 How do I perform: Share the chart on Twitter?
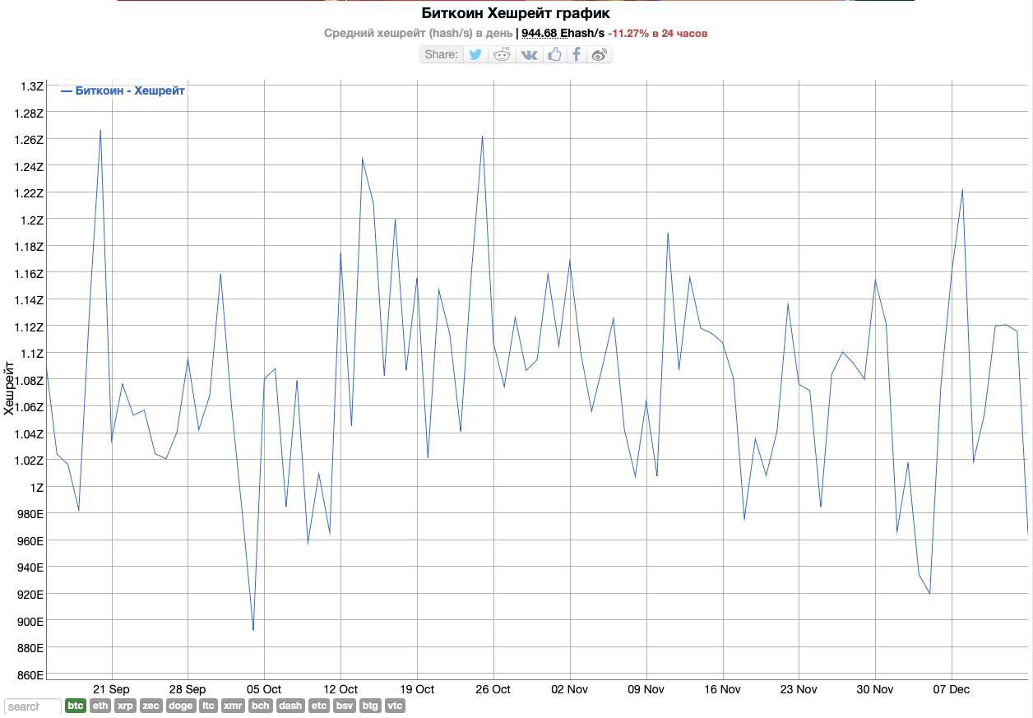[x=475, y=54]
